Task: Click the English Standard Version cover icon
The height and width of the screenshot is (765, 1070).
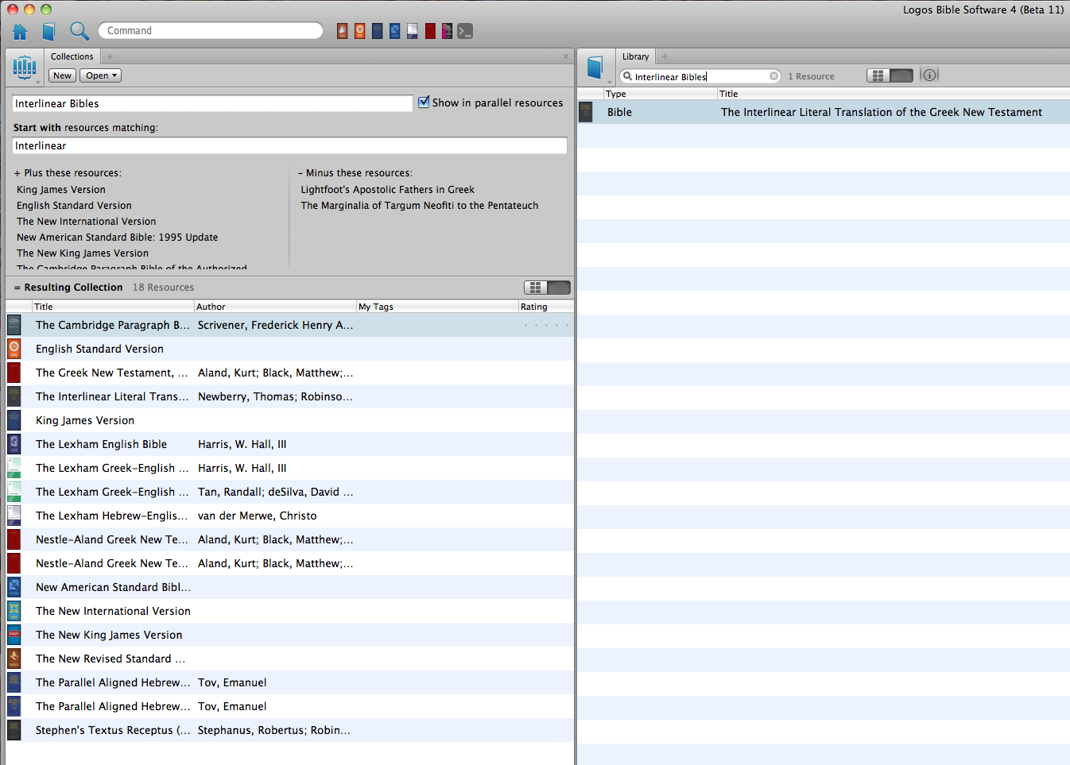Action: pyautogui.click(x=14, y=349)
